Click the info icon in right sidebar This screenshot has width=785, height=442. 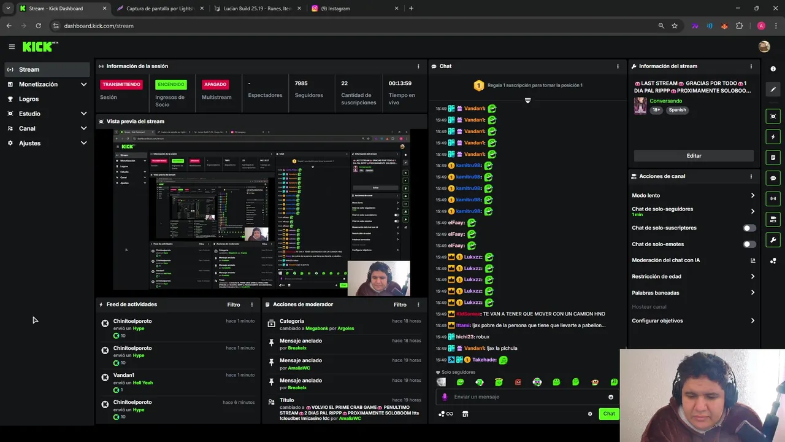tap(773, 69)
